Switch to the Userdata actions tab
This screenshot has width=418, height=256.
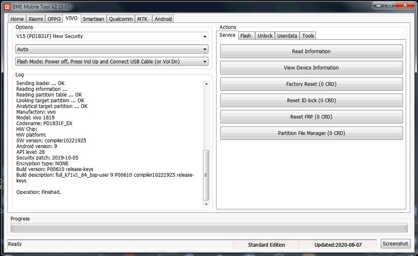[287, 36]
